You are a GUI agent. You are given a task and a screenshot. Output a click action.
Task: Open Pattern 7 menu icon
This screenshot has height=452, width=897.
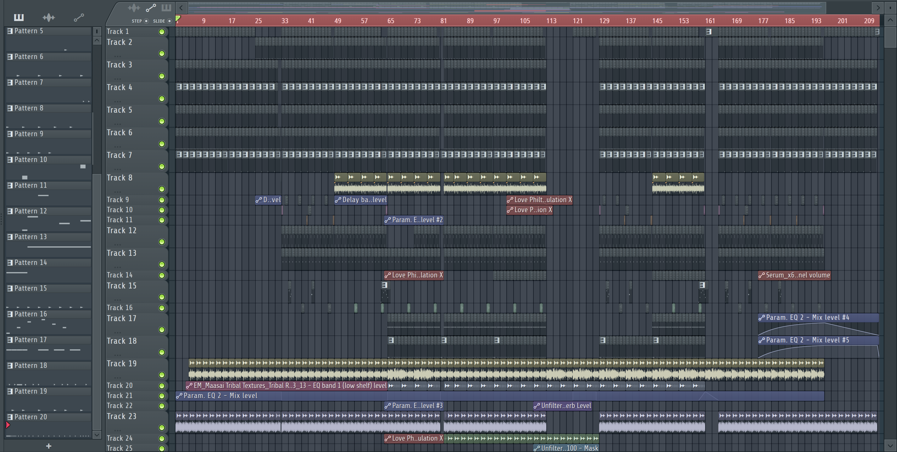point(10,82)
